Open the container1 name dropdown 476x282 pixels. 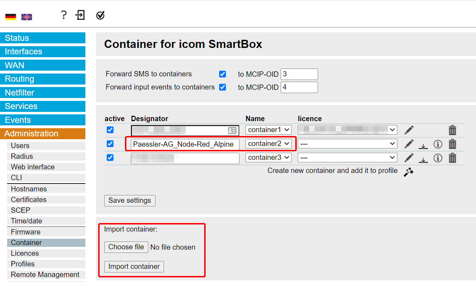click(x=269, y=130)
